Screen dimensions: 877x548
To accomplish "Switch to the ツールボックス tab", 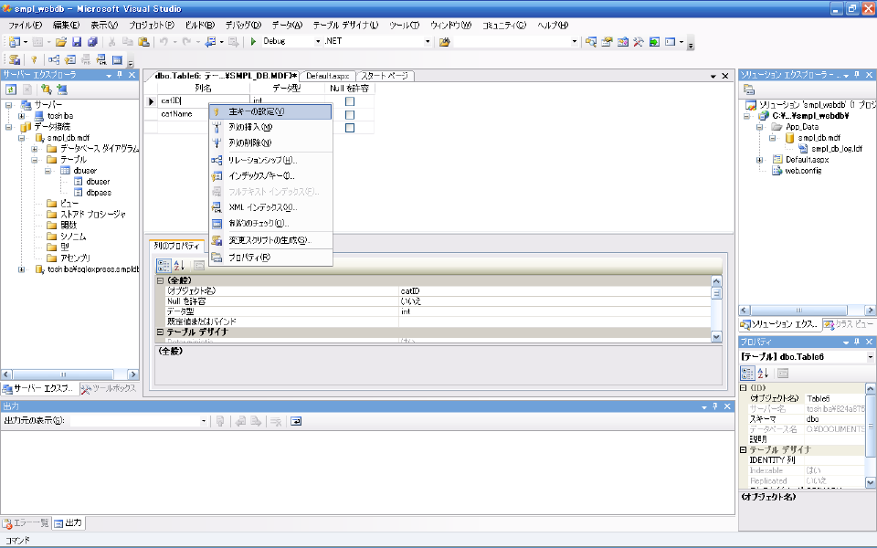I will tap(109, 388).
